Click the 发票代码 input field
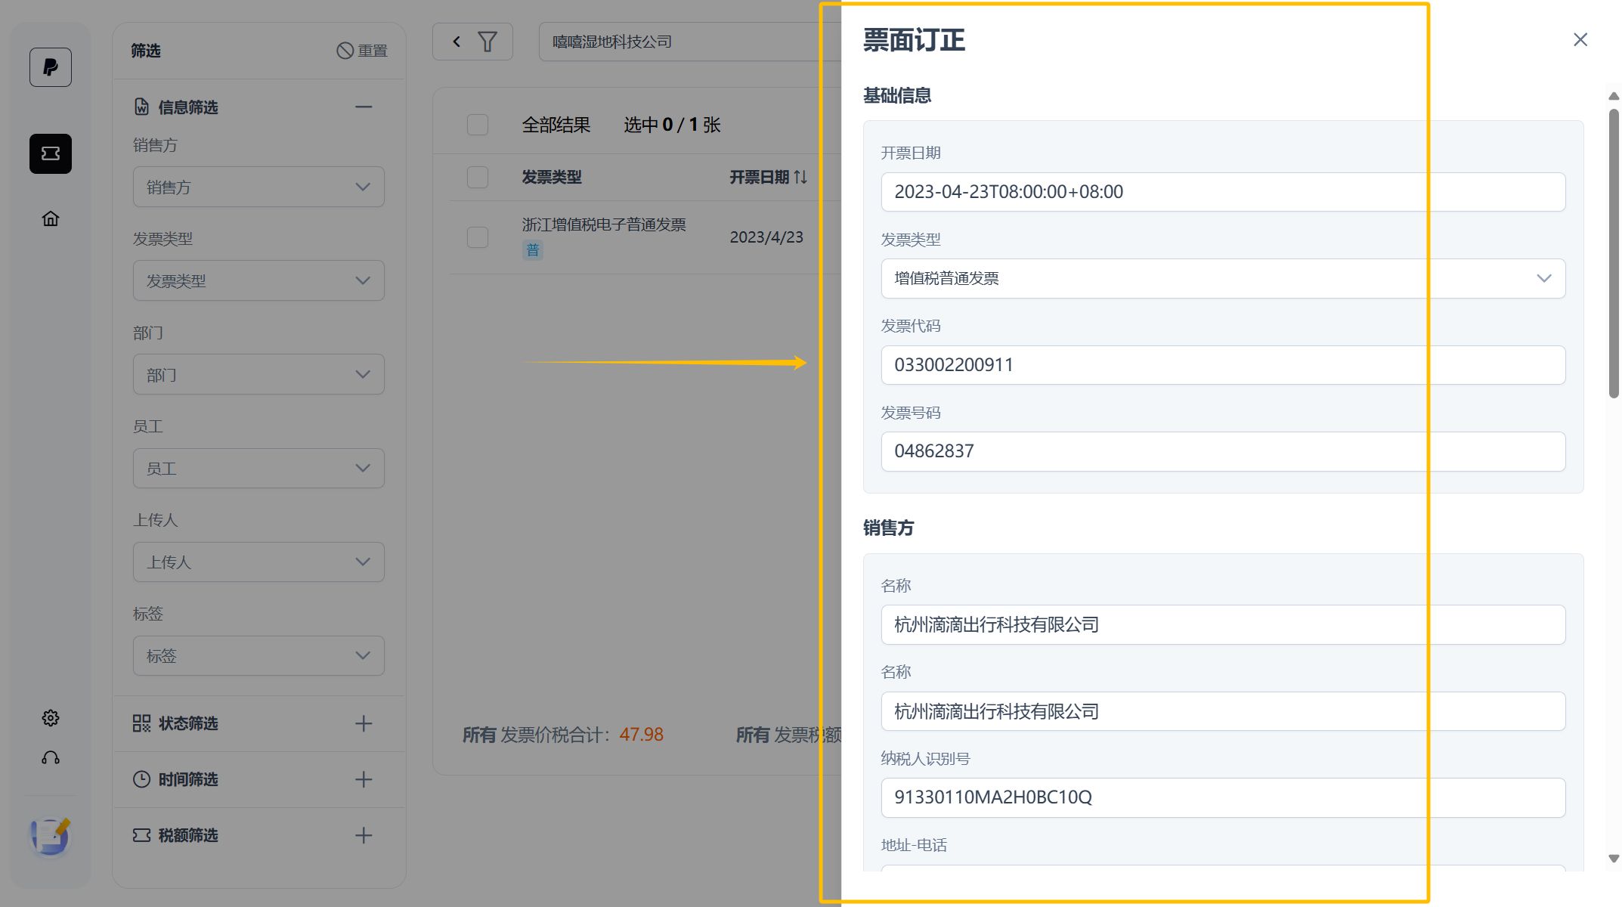1622x907 pixels. click(1223, 365)
